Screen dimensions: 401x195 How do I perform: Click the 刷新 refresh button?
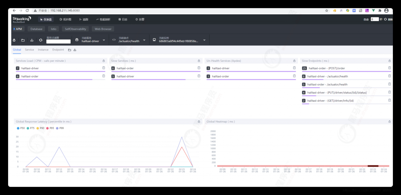coord(388,19)
